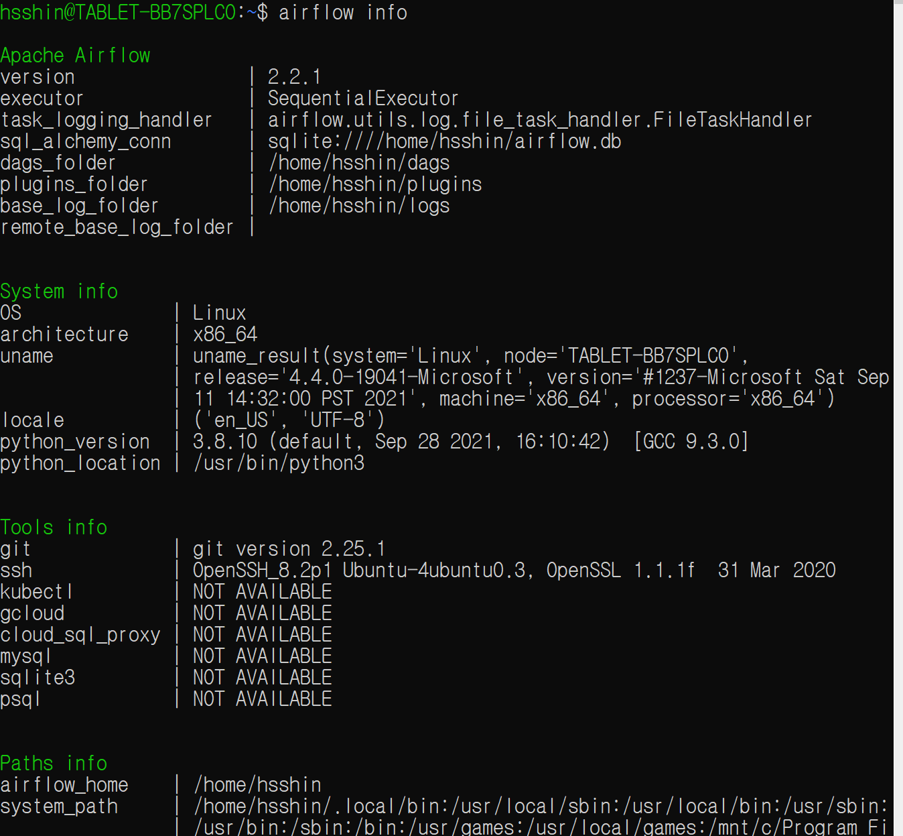Click the sqlite airflow.db connection string
The width and height of the screenshot is (903, 836).
point(444,141)
